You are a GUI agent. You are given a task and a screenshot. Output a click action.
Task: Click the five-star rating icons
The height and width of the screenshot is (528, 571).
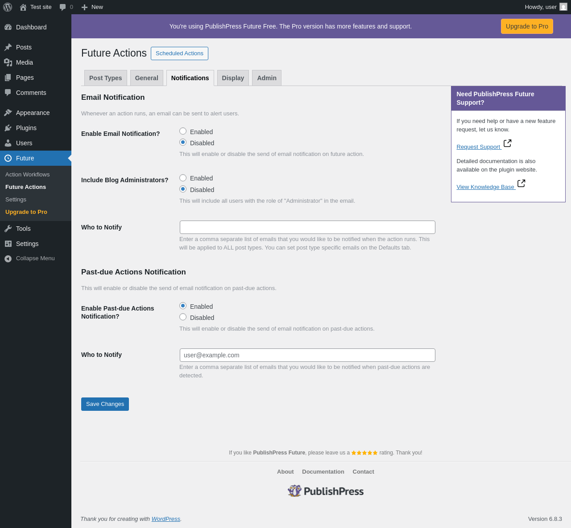[x=364, y=453]
